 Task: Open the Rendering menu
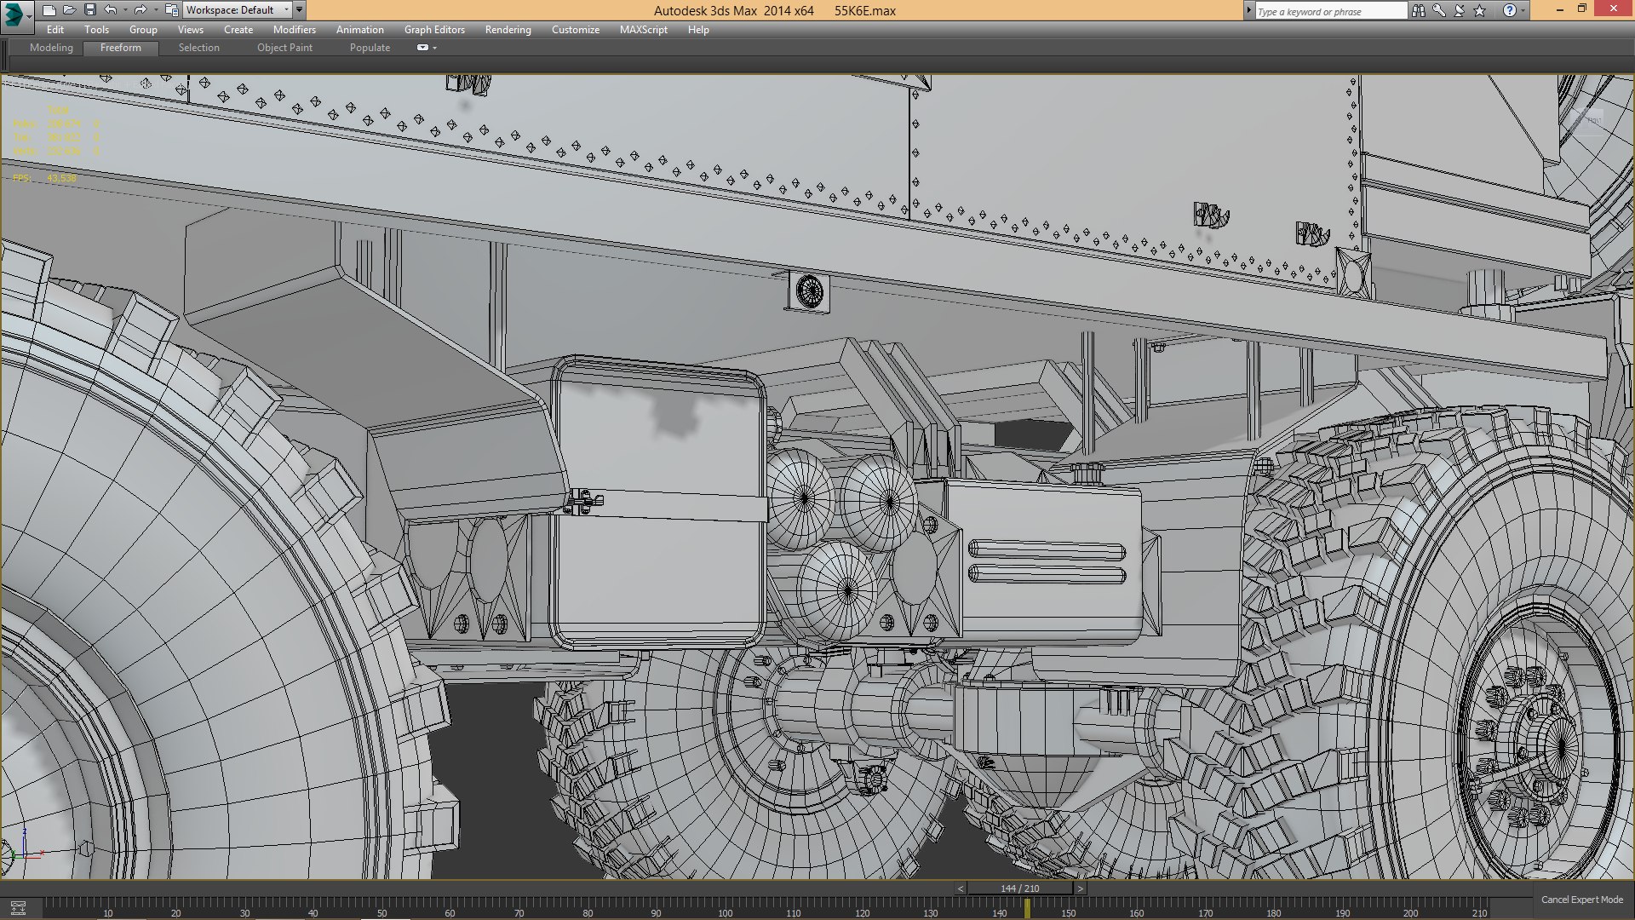508,30
